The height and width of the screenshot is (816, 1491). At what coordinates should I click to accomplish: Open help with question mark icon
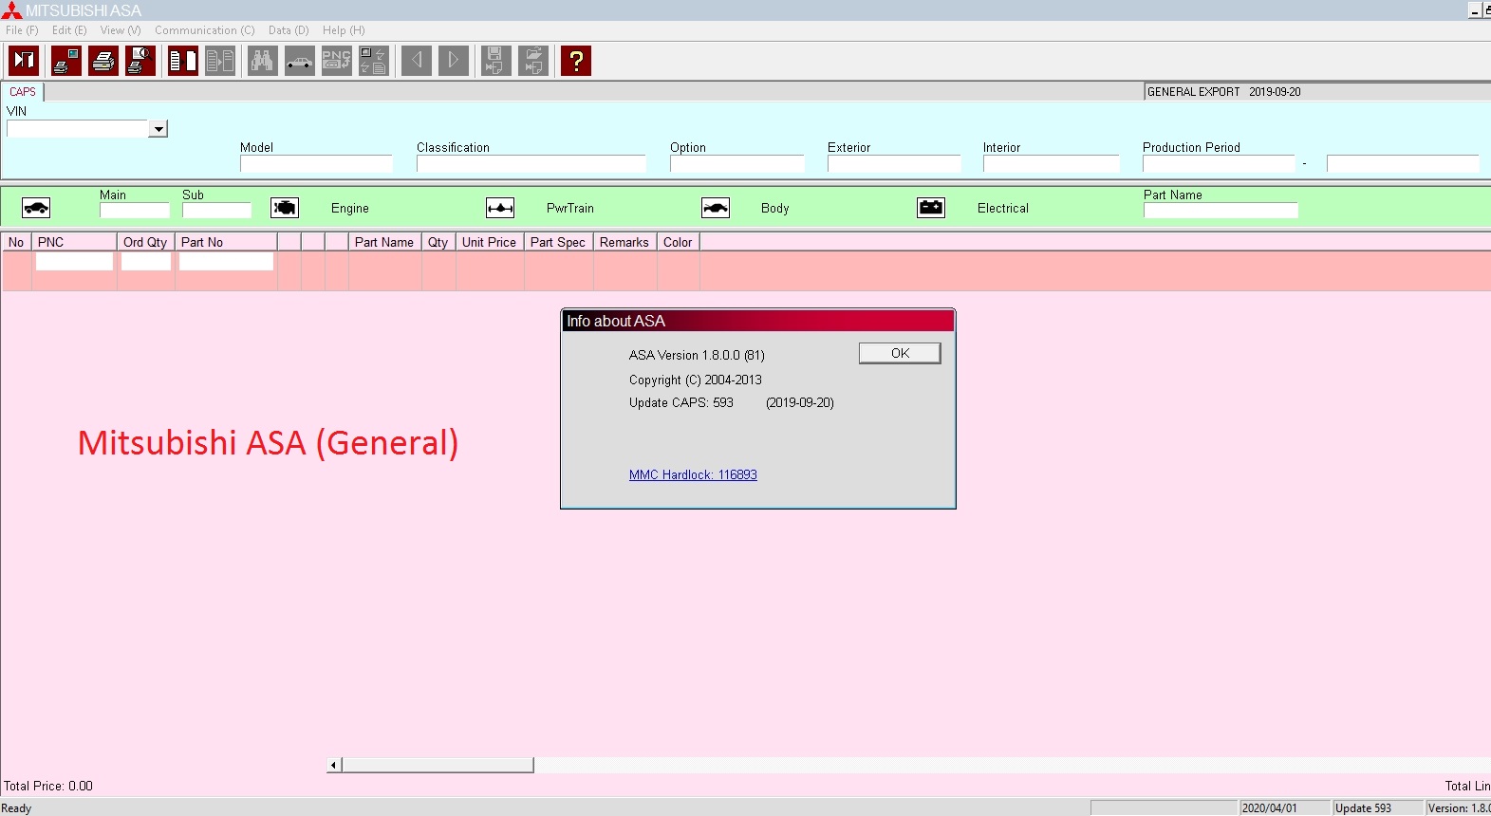pyautogui.click(x=576, y=61)
